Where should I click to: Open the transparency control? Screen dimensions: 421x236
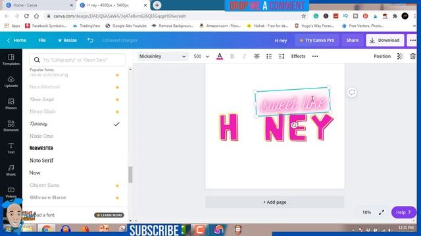pos(400,56)
